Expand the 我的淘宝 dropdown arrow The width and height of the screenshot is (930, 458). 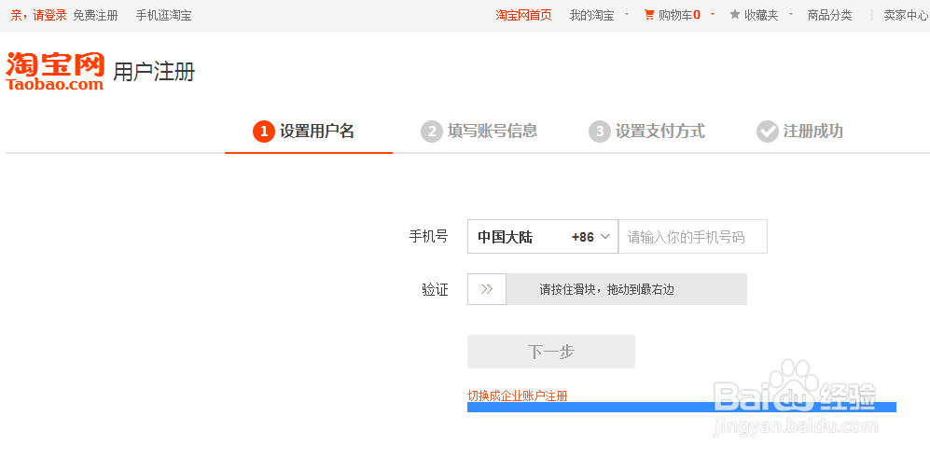pyautogui.click(x=627, y=14)
